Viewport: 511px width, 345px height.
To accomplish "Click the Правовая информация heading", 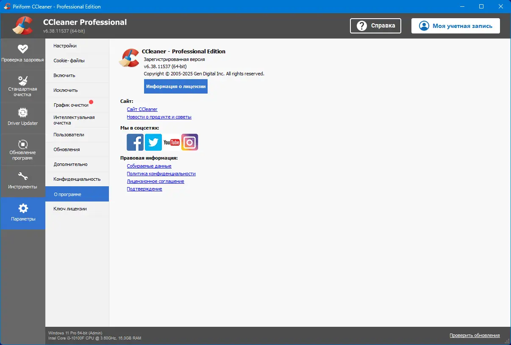I will [149, 158].
